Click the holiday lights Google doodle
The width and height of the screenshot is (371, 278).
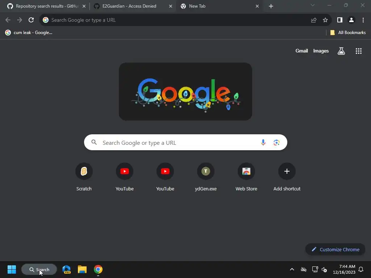pos(185,92)
